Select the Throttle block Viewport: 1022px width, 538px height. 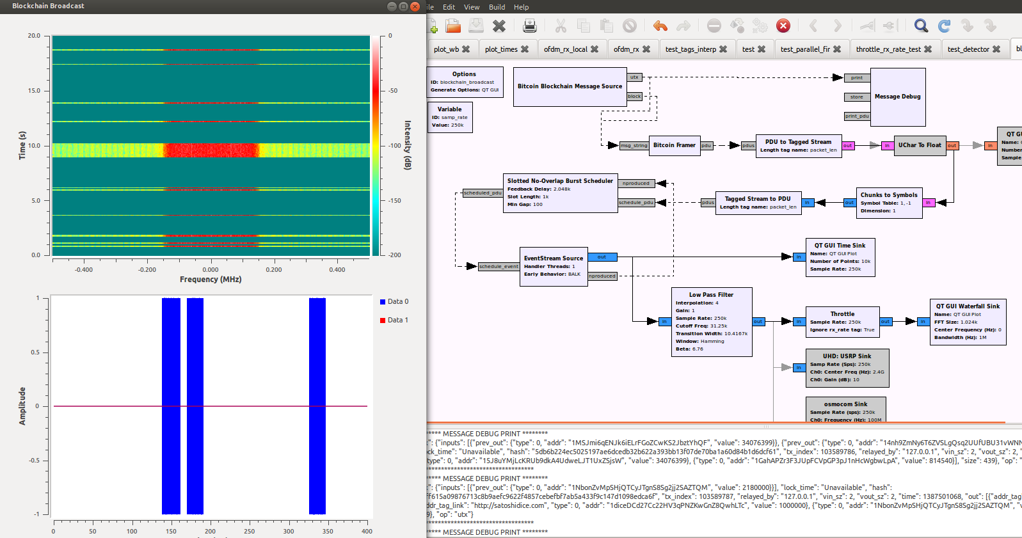pos(842,322)
